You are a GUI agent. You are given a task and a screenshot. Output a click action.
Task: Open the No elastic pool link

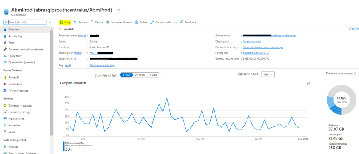point(252,41)
